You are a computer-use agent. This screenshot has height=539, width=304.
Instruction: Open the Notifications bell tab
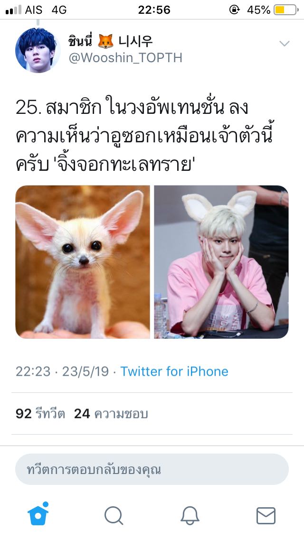click(x=190, y=516)
